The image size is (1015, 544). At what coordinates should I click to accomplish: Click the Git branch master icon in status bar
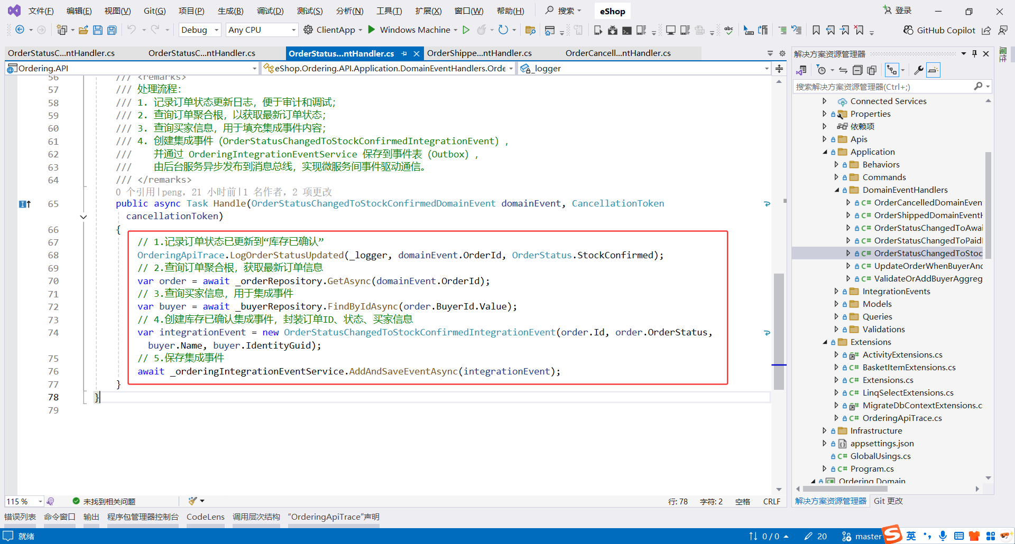[846, 536]
